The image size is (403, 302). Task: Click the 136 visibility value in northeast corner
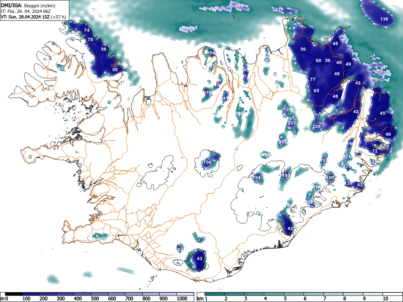coord(384,19)
